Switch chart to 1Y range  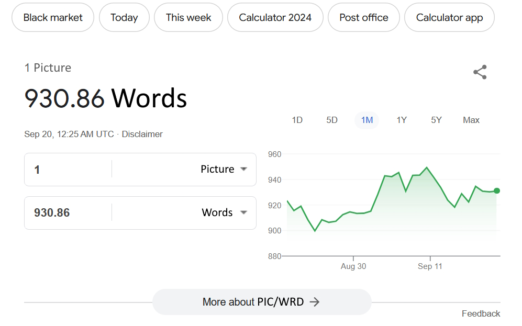click(402, 120)
